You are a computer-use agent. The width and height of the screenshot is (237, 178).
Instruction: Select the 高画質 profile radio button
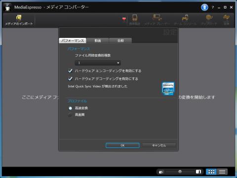[70, 115]
